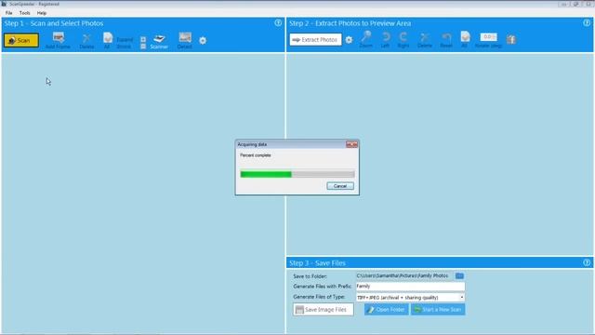
Task: Click the green scan progress bar
Action: (x=297, y=174)
